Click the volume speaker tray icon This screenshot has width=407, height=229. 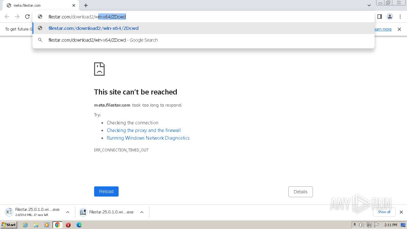tap(362, 225)
